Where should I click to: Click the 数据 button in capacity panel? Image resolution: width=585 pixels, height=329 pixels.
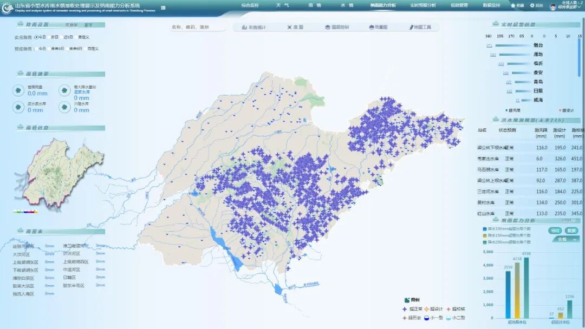571,231
